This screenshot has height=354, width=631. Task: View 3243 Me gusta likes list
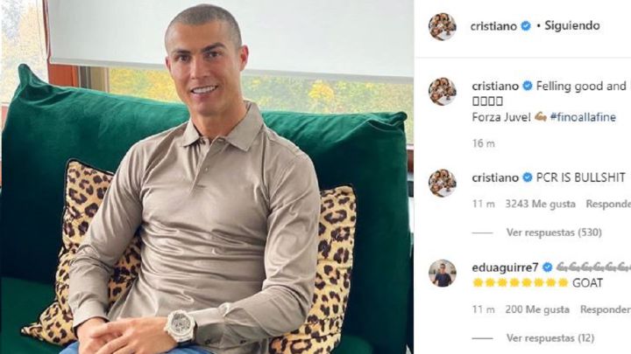click(541, 204)
